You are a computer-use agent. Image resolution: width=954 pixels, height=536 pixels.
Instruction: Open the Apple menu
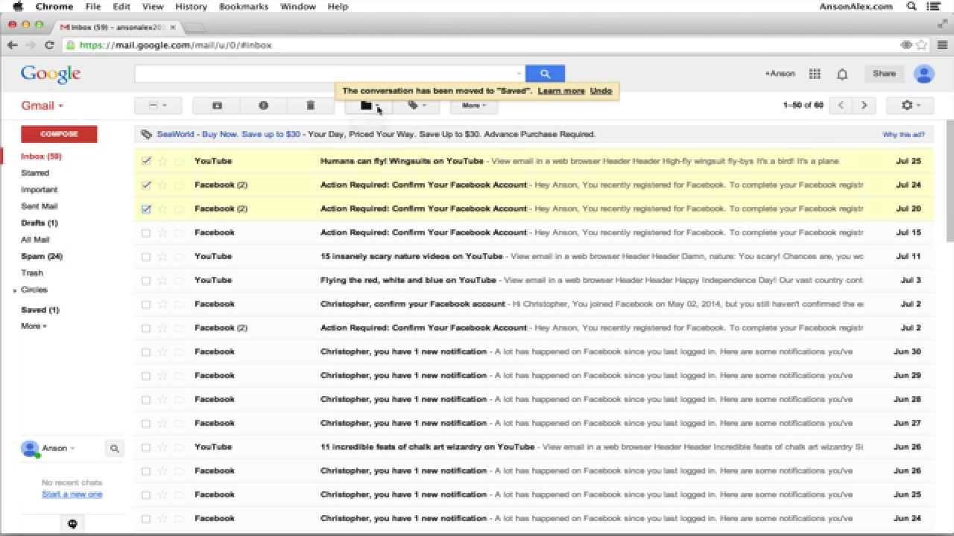pyautogui.click(x=17, y=7)
